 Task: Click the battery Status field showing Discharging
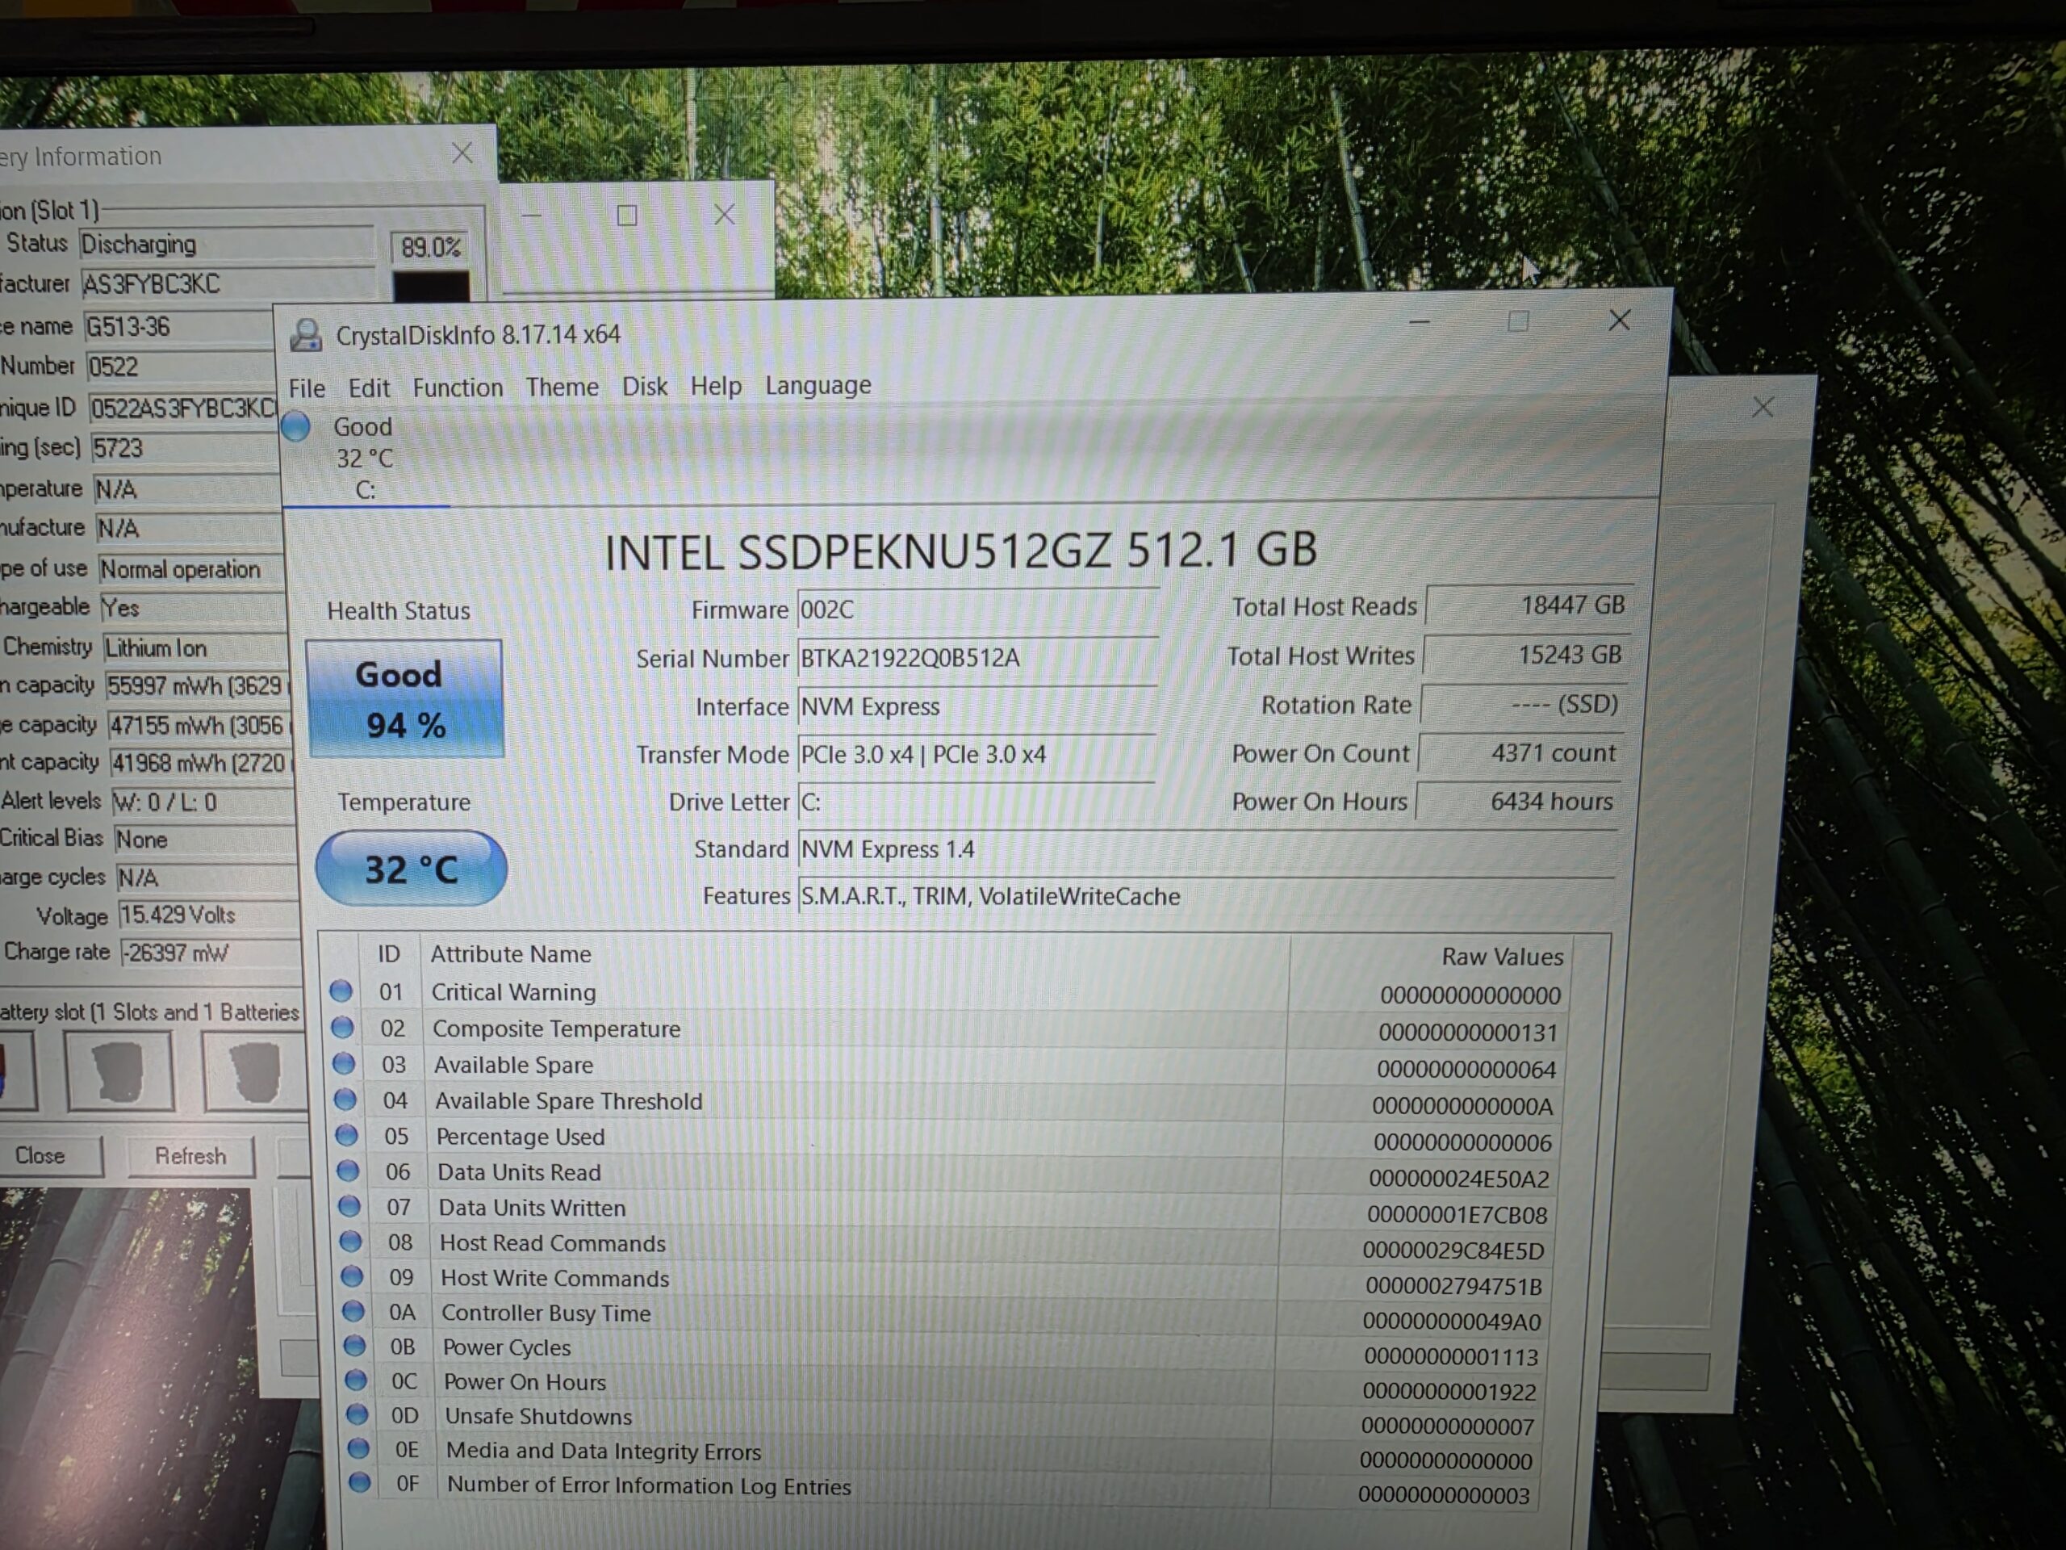pos(227,244)
